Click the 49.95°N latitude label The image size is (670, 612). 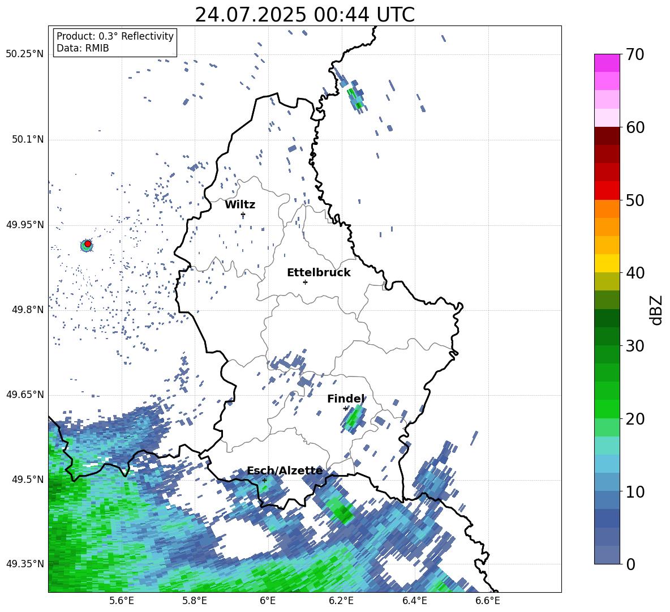(x=25, y=225)
